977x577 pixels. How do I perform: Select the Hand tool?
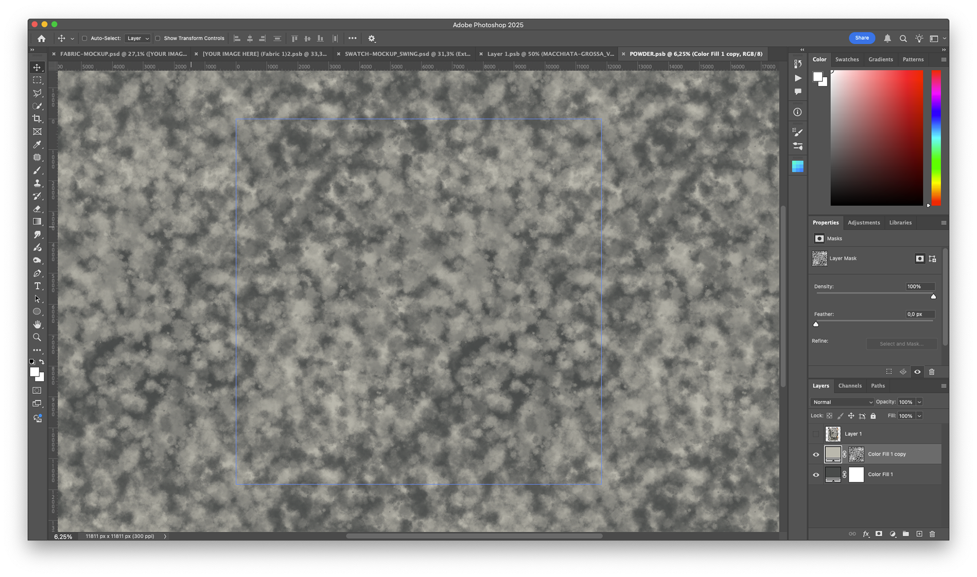pos(37,325)
